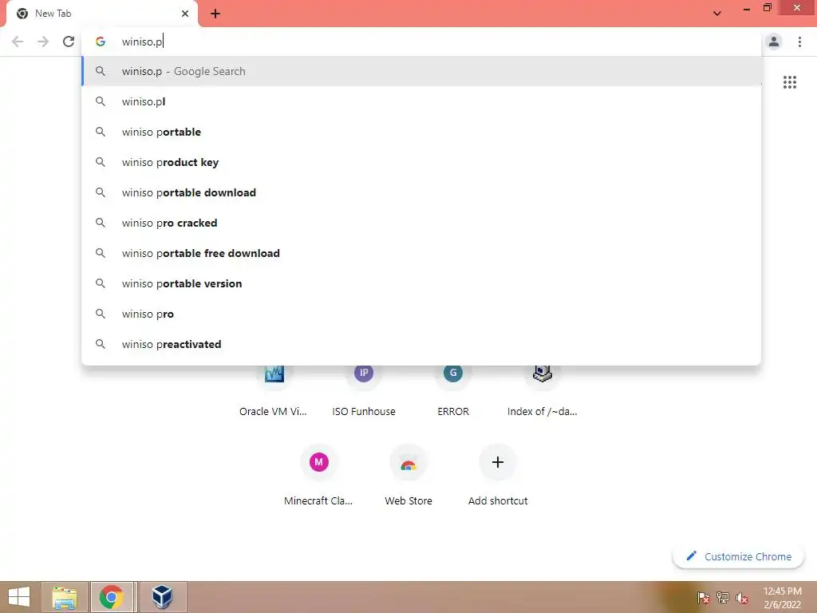This screenshot has height=613, width=817.
Task: Pick the 'winiso pro cracked' suggestion
Action: tap(421, 223)
